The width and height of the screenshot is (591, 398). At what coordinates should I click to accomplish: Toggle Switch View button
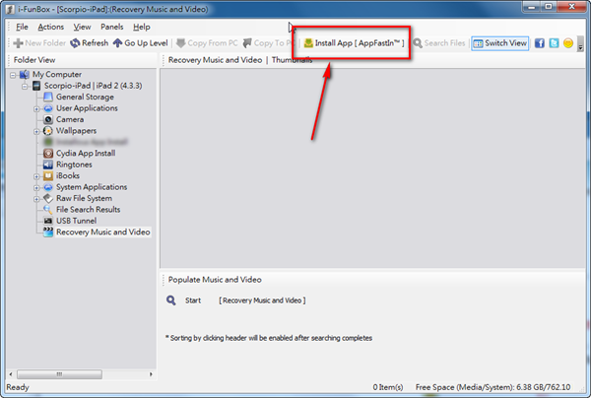499,43
